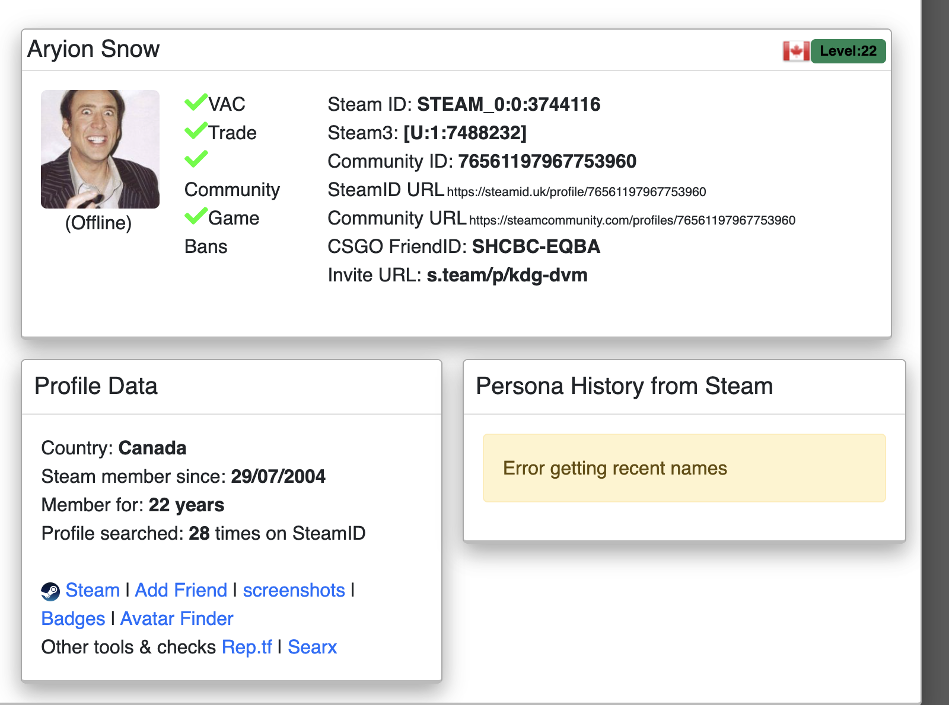Click the profile avatar image
Image resolution: width=949 pixels, height=705 pixels.
pos(100,149)
